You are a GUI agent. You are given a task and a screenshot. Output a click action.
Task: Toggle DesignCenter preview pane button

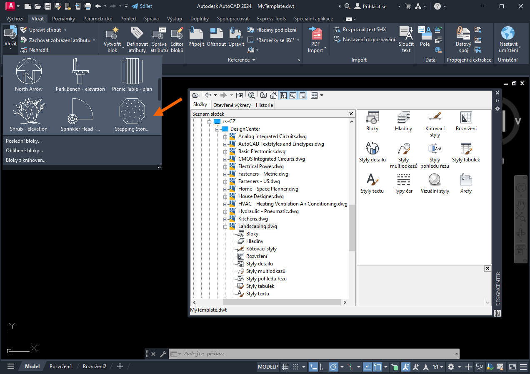[x=293, y=95]
